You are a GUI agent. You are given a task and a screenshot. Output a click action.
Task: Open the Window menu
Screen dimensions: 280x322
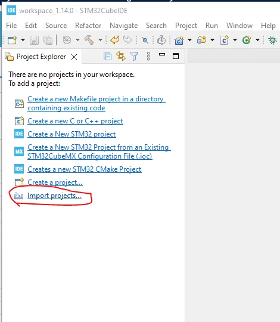click(239, 26)
